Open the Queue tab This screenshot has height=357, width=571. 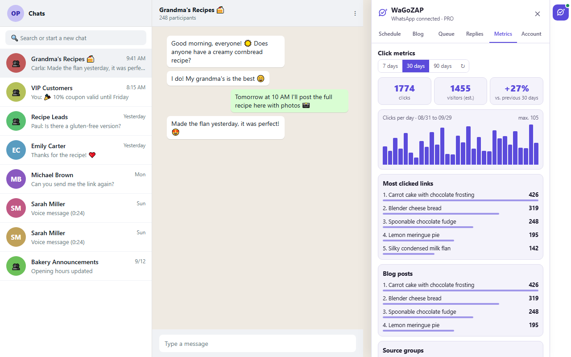click(x=446, y=34)
